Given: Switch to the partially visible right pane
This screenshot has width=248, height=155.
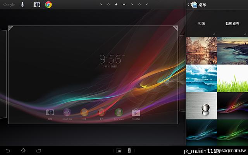Looking at the screenshot, I should pyautogui.click(x=182, y=73).
